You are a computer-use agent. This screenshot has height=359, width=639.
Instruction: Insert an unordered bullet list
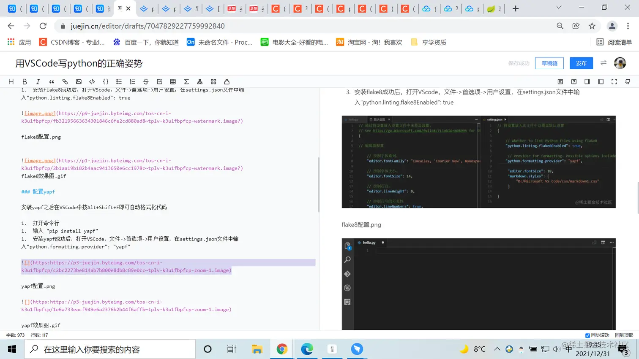(119, 81)
